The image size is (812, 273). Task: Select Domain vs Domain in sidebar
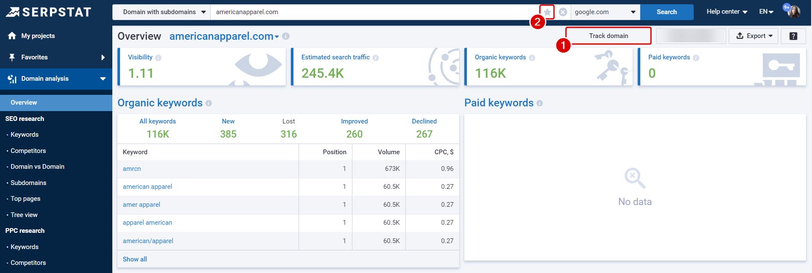click(38, 167)
